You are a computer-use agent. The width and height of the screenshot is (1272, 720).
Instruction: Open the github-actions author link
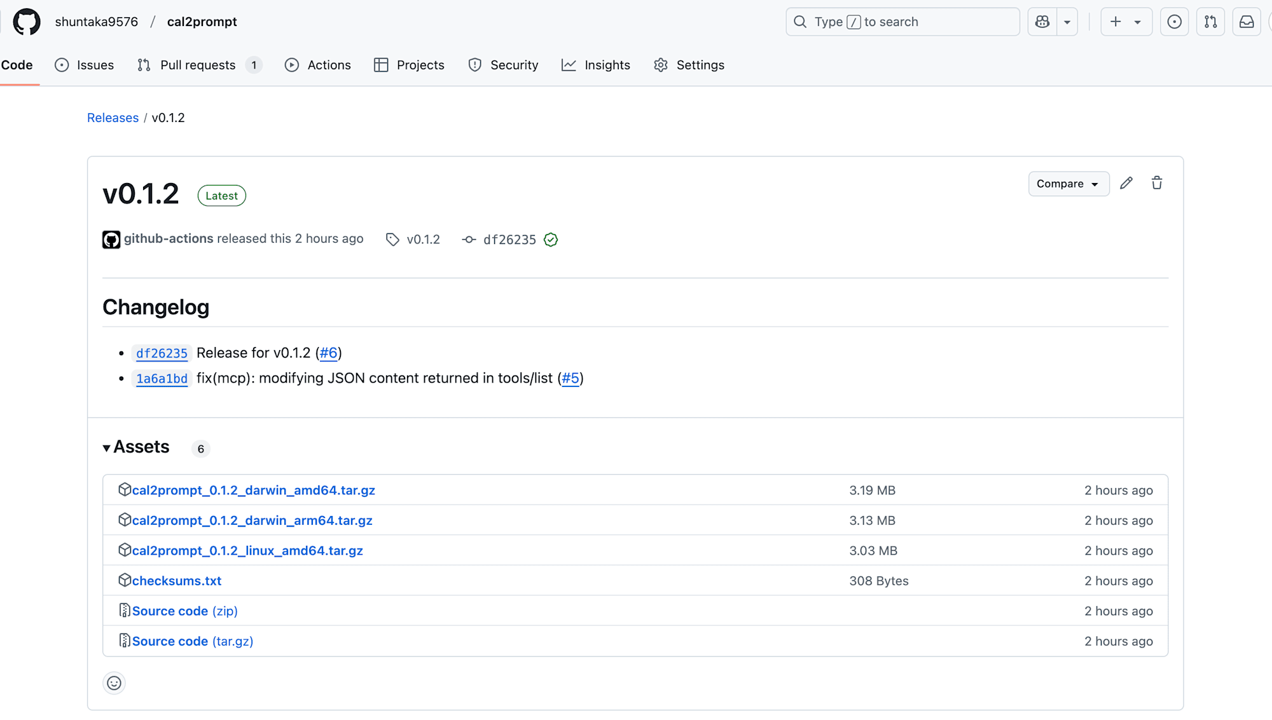click(169, 238)
